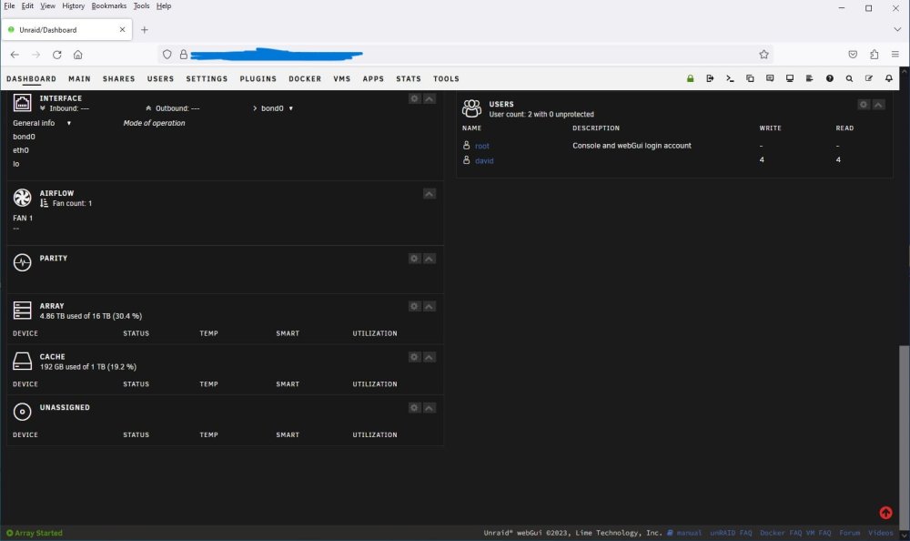Click the browser Reload button

pyautogui.click(x=56, y=55)
